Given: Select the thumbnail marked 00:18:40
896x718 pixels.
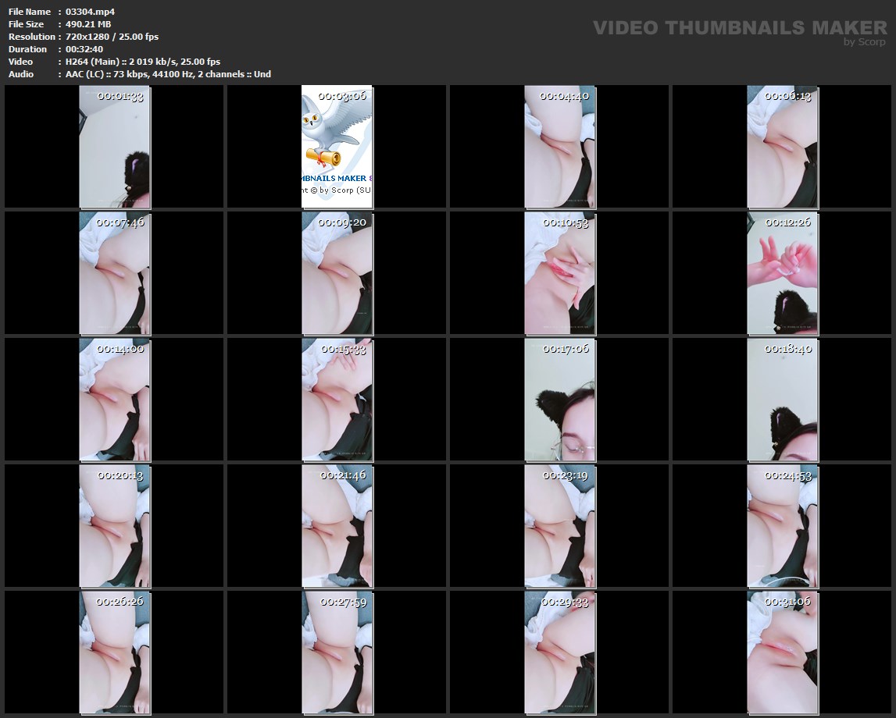Looking at the screenshot, I should 782,400.
